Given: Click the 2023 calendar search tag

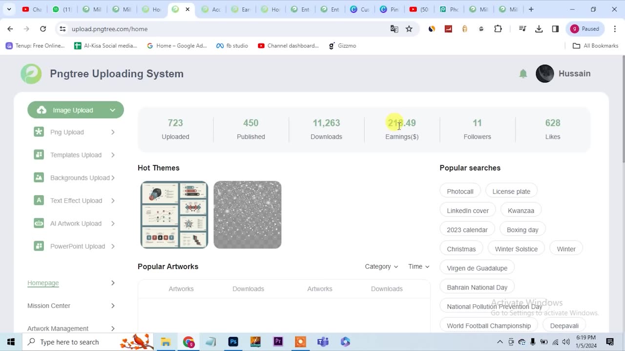Looking at the screenshot, I should coord(467,230).
